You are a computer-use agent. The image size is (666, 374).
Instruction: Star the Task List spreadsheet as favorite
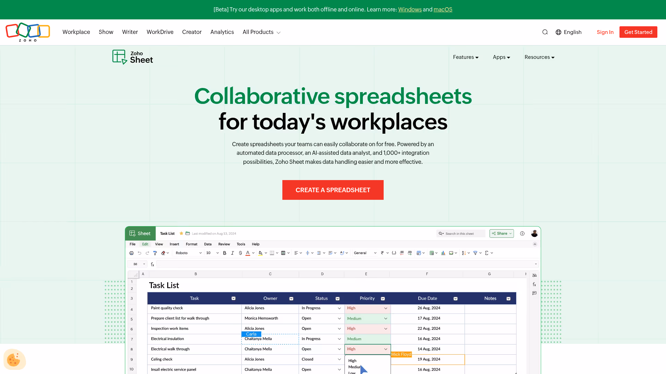pyautogui.click(x=181, y=233)
